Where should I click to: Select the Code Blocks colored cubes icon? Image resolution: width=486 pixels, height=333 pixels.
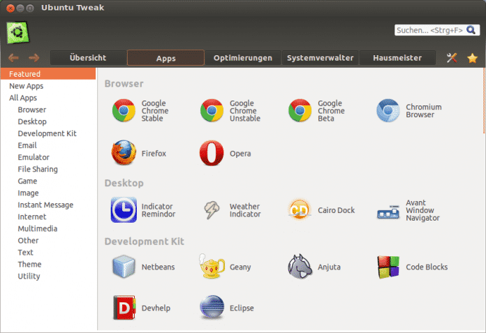[388, 267]
